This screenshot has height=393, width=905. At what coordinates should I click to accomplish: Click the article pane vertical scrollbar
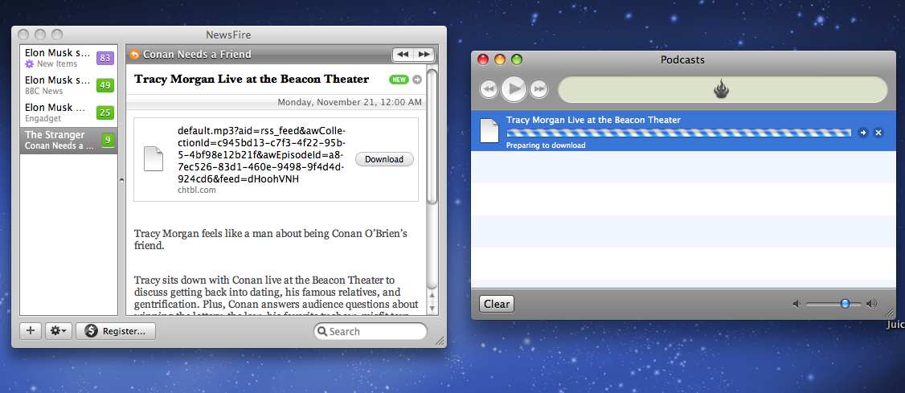coord(432,136)
